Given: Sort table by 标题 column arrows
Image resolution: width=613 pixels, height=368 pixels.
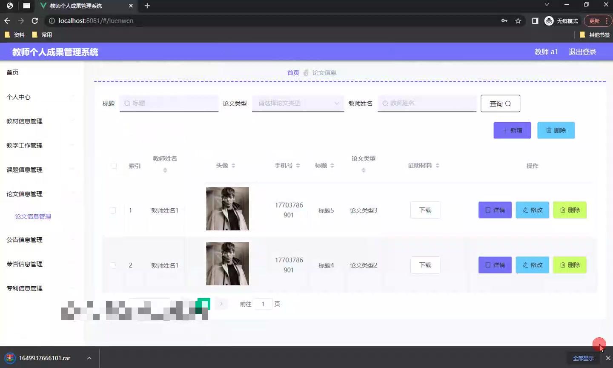Looking at the screenshot, I should (332, 165).
